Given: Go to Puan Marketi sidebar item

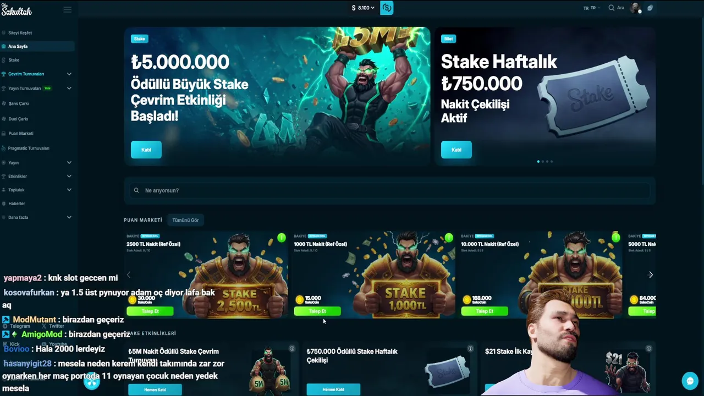Looking at the screenshot, I should [21, 133].
